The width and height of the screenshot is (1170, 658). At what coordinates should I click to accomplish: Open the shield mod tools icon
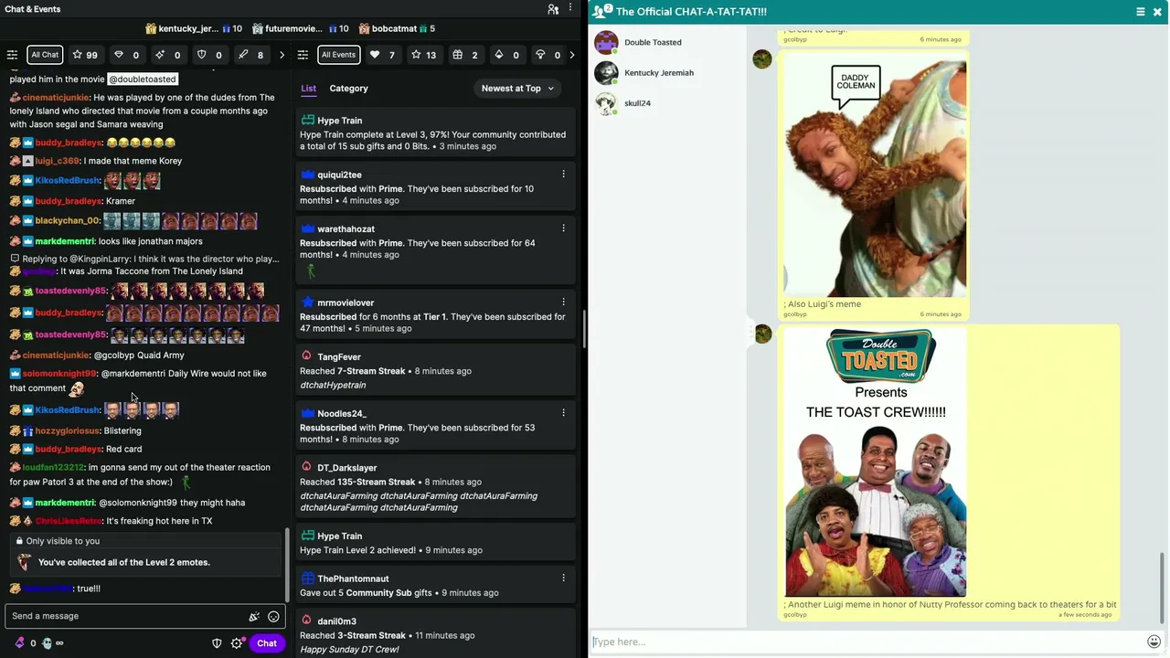click(217, 643)
